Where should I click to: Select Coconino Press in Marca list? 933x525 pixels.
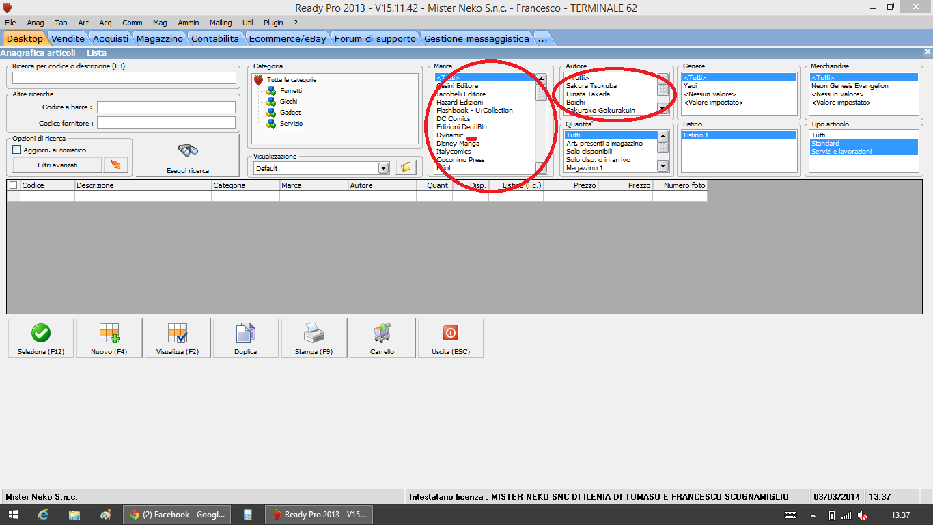[x=460, y=160]
